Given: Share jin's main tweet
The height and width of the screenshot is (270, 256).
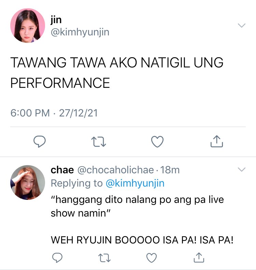Looking at the screenshot, I should pyautogui.click(x=217, y=141).
